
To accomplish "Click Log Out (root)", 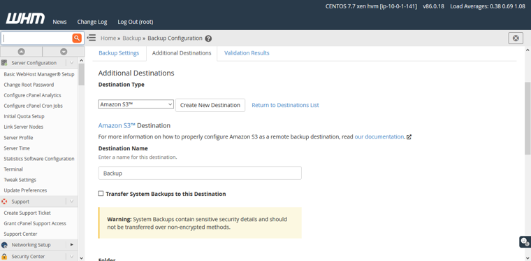I will tap(136, 22).
